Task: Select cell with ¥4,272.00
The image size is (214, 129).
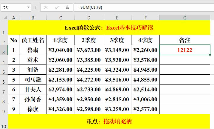Action: [x=89, y=79]
